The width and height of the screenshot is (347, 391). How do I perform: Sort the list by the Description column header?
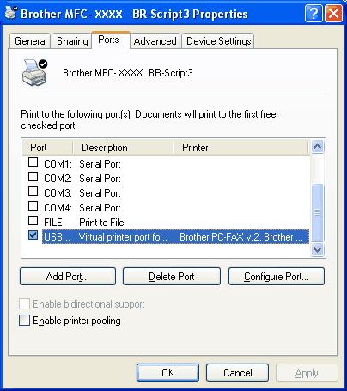point(123,148)
